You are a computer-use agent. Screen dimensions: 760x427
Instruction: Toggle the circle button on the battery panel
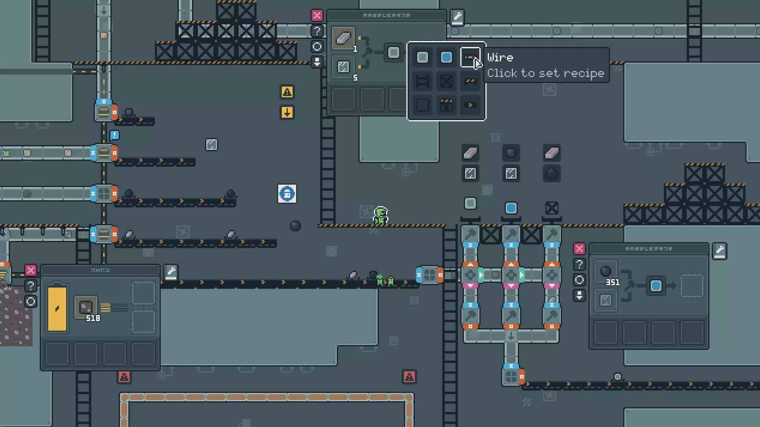click(30, 302)
